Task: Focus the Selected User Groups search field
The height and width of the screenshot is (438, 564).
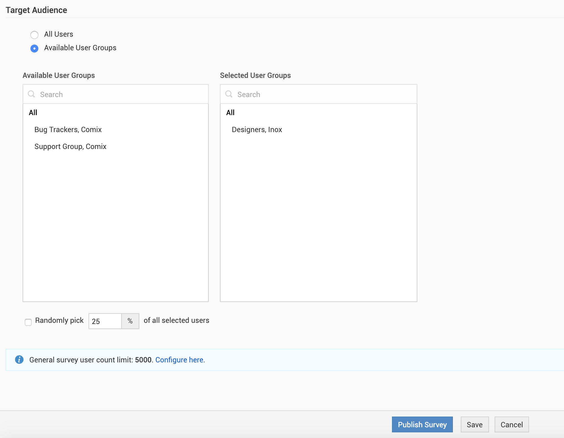Action: pyautogui.click(x=324, y=94)
